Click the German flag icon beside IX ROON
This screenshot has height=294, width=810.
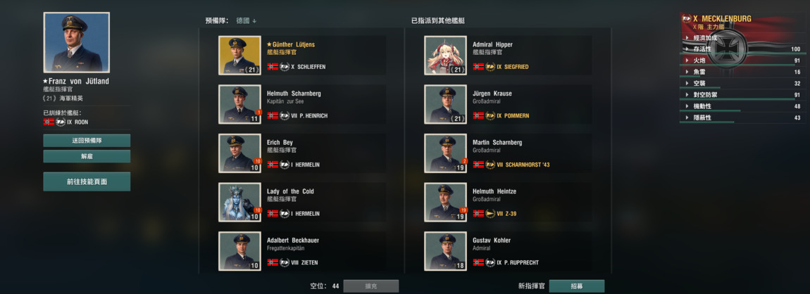click(49, 122)
